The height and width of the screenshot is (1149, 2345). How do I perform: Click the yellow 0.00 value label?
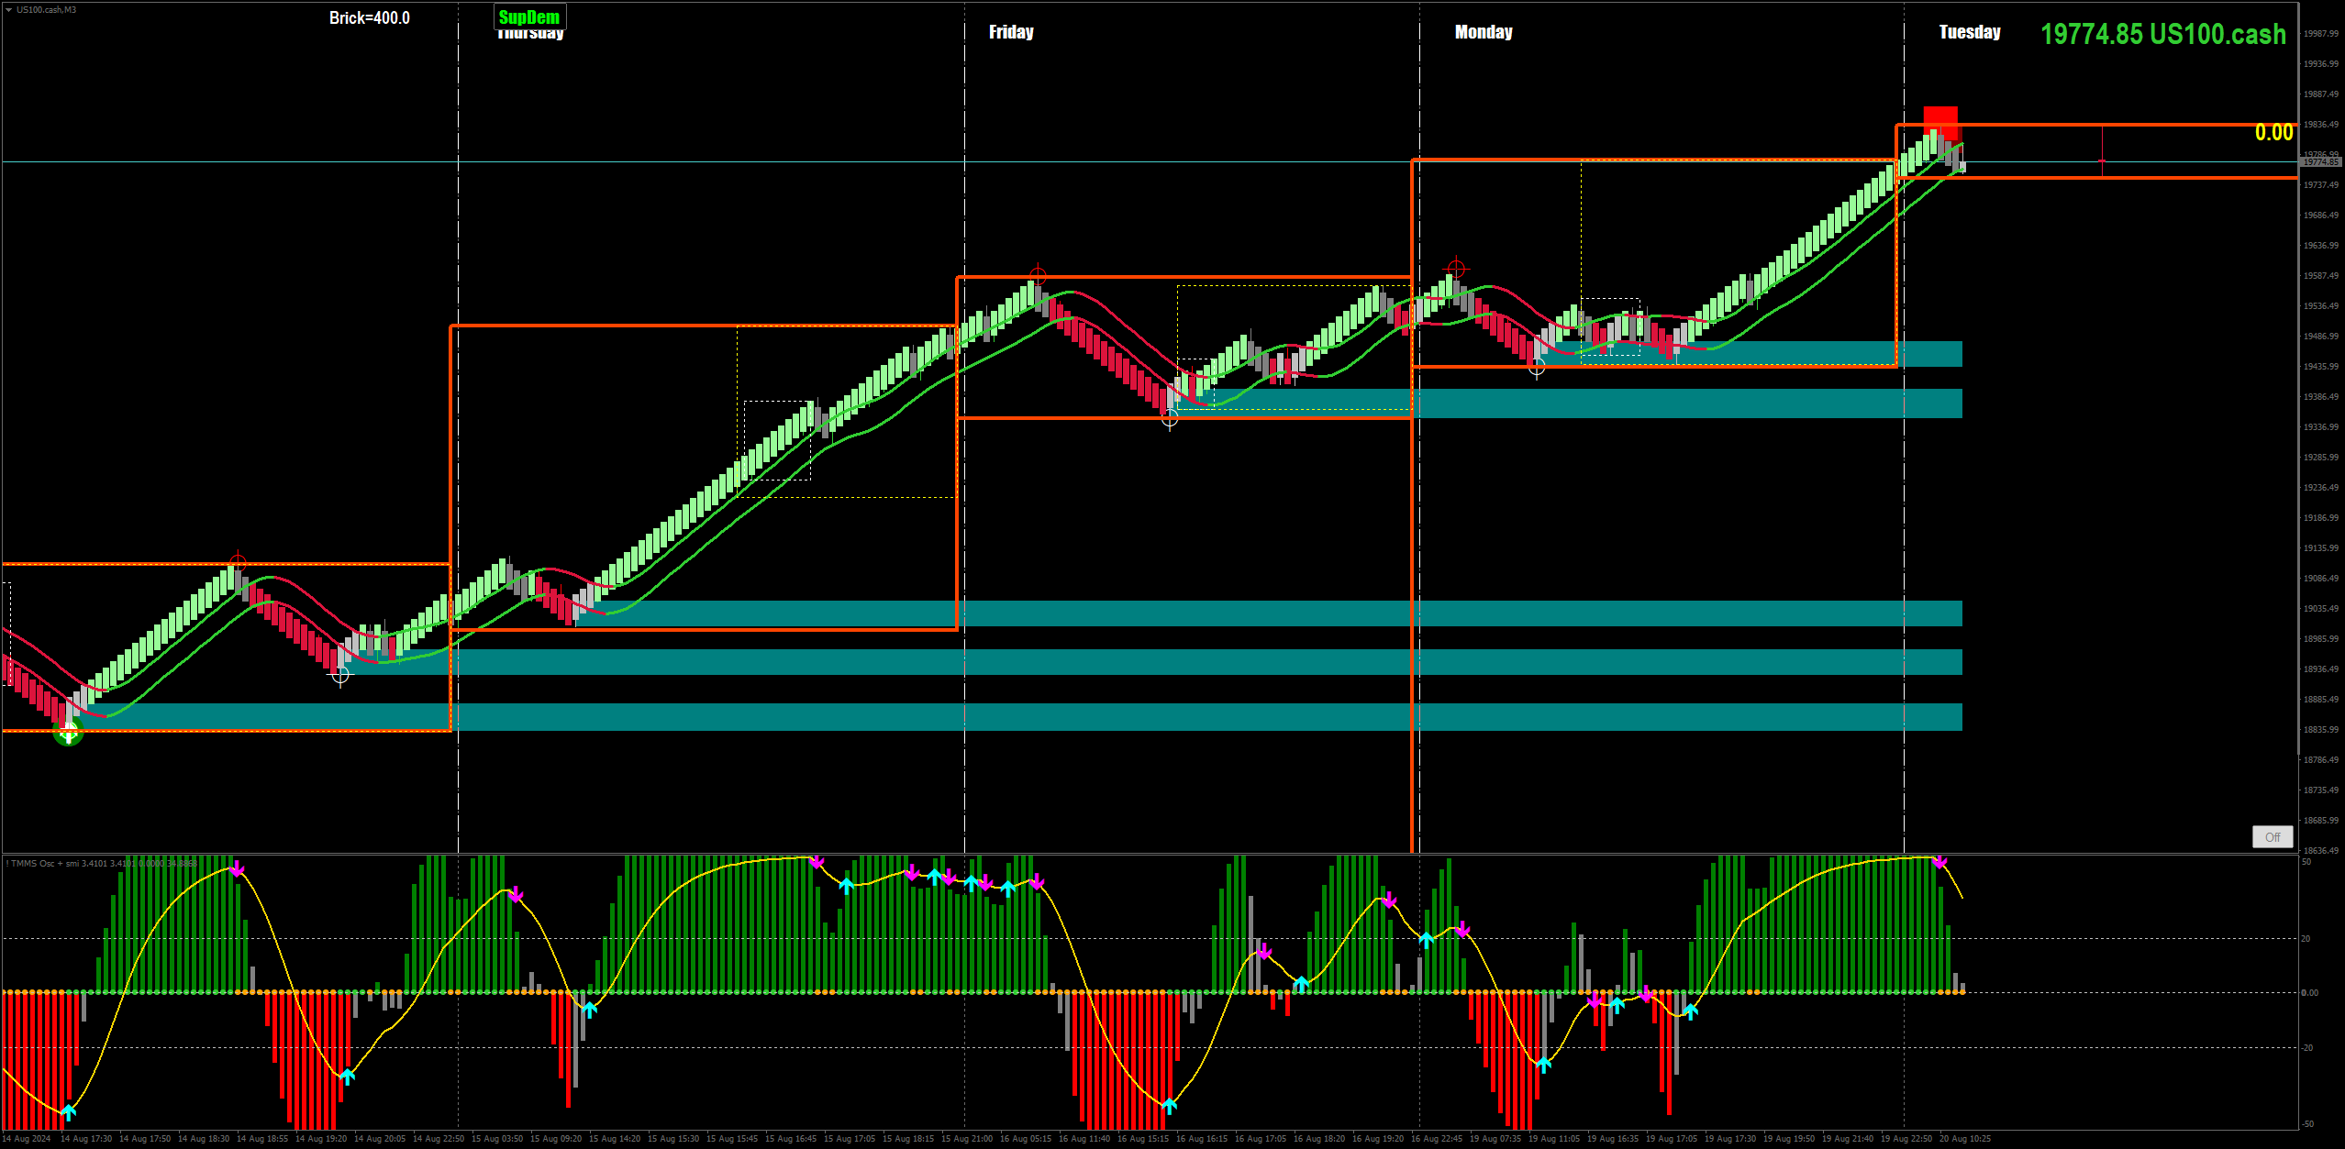click(2273, 133)
